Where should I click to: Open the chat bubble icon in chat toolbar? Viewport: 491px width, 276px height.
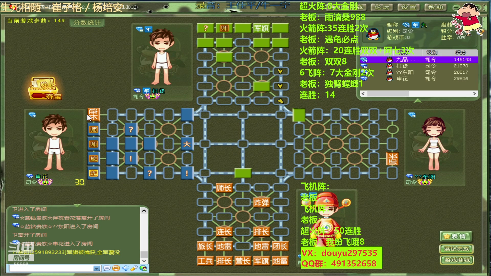coord(107,268)
